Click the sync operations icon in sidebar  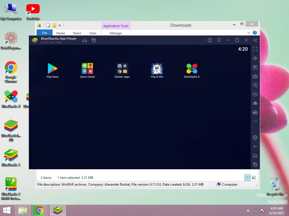coord(255,85)
